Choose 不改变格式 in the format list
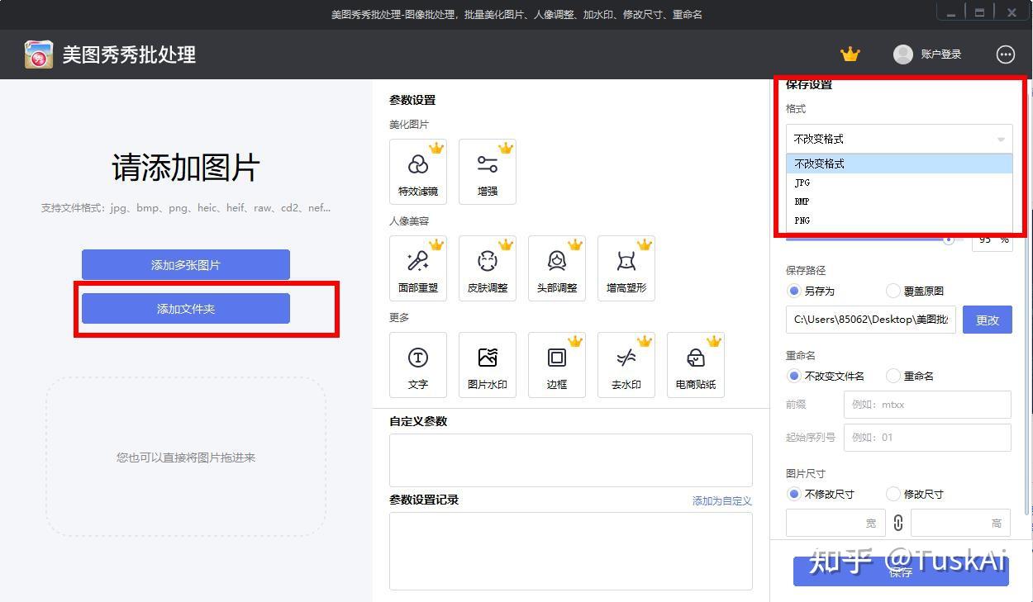 point(899,164)
